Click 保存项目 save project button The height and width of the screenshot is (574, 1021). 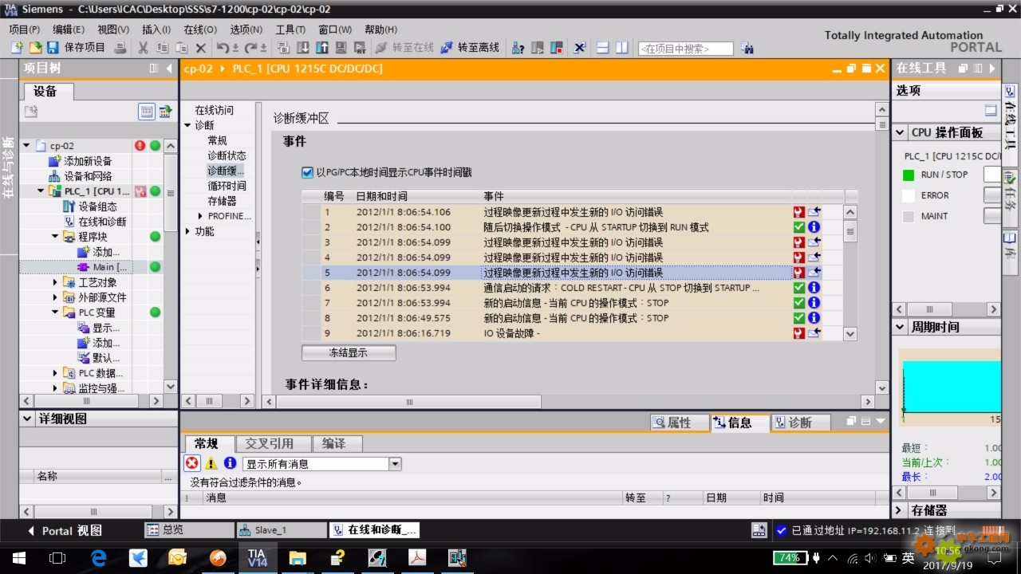coord(77,48)
